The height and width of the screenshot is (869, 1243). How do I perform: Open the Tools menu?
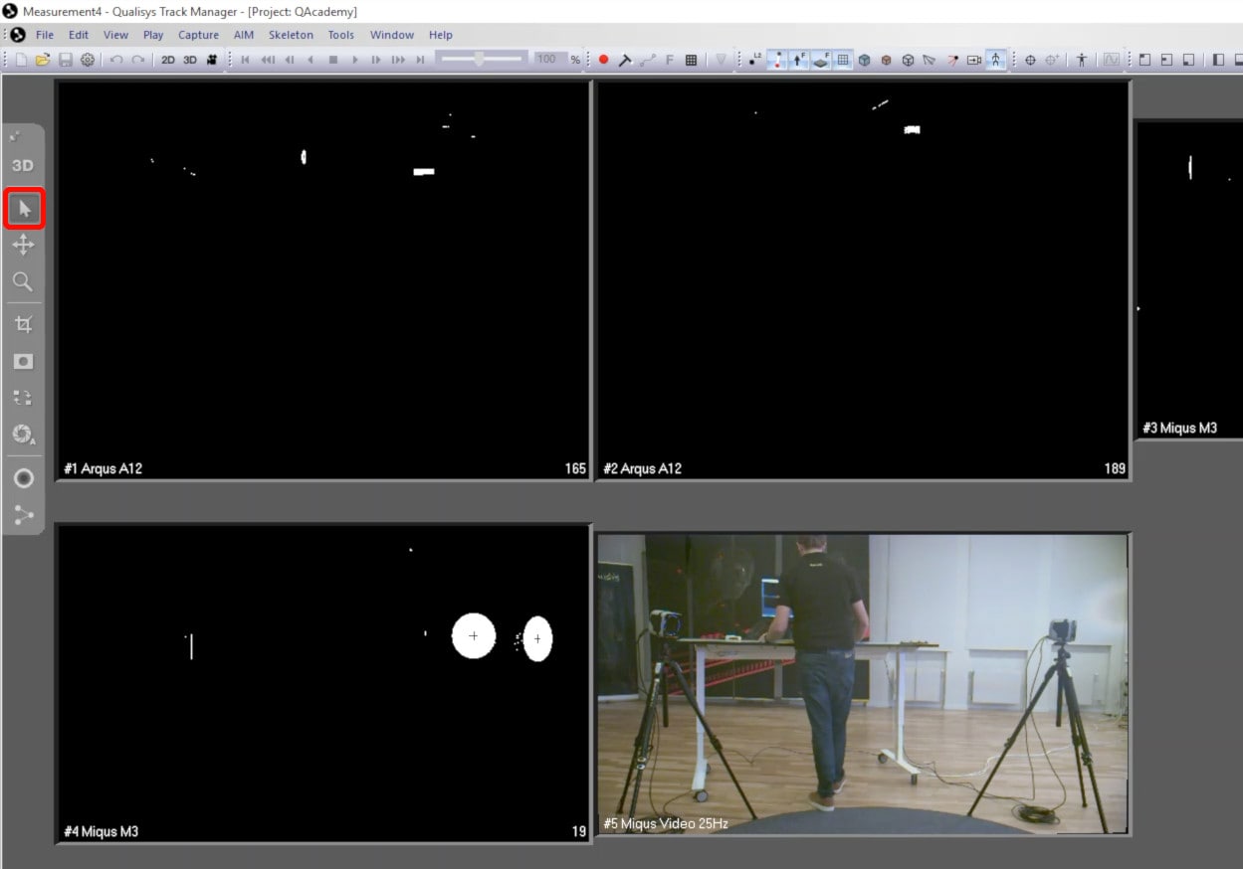pyautogui.click(x=341, y=35)
